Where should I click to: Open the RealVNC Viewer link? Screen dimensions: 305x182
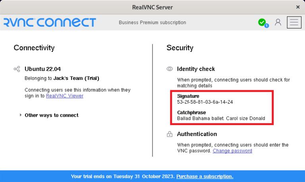click(65, 96)
